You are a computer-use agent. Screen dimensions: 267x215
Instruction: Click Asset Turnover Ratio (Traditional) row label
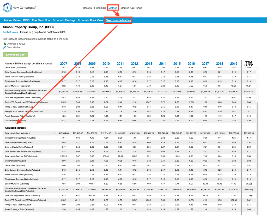coord(20,77)
